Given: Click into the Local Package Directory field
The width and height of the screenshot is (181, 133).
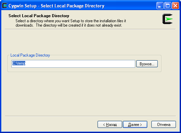Looking at the screenshot, I should pos(73,64).
